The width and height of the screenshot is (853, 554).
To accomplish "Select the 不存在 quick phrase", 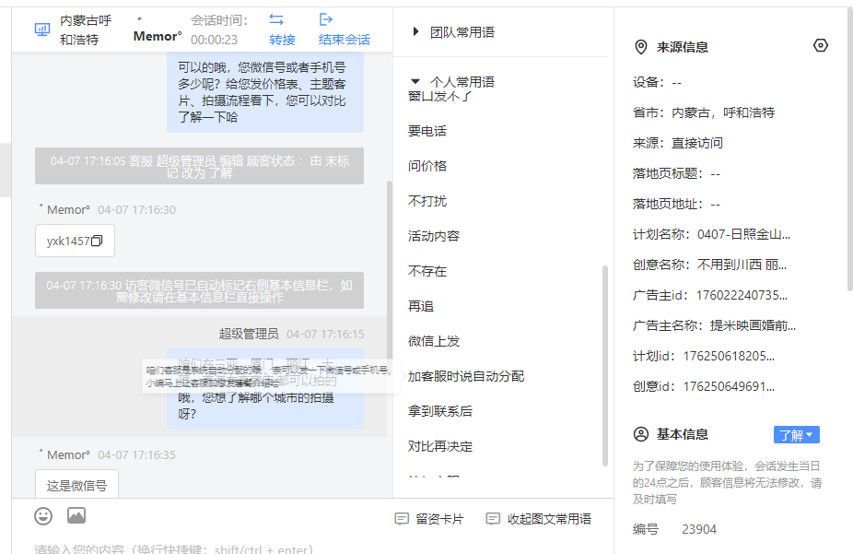I will click(x=427, y=271).
